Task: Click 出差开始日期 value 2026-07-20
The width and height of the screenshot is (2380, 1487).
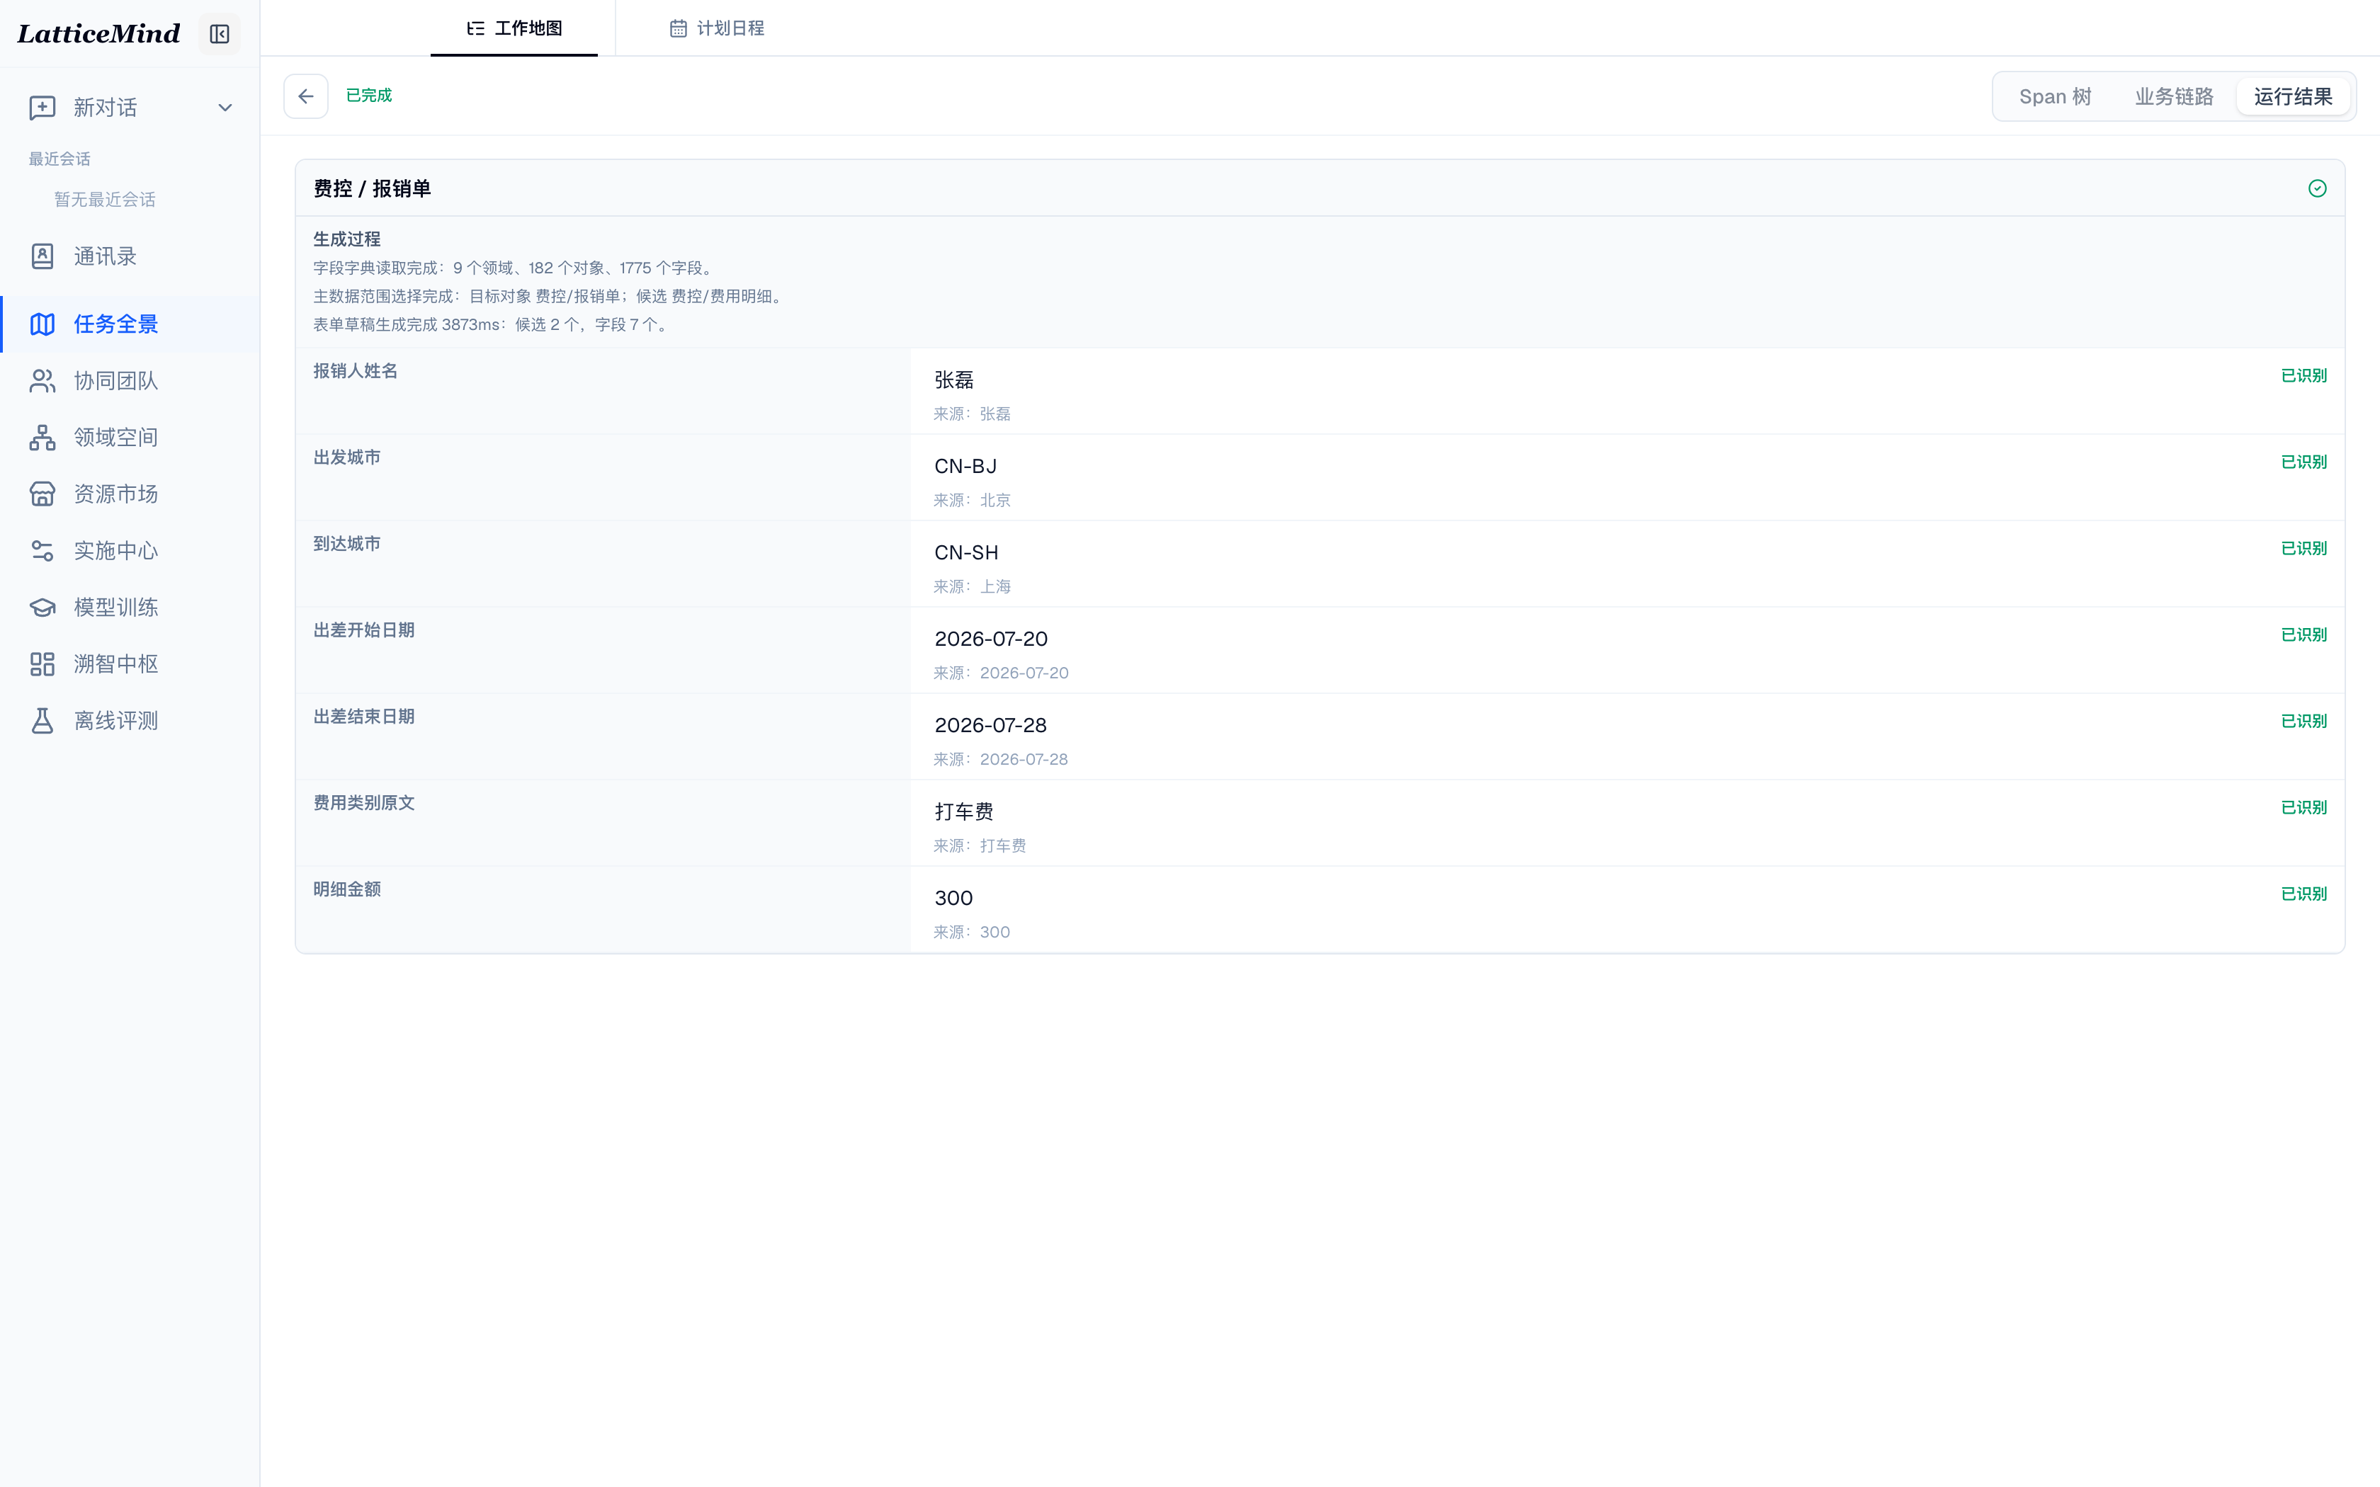Action: point(990,639)
